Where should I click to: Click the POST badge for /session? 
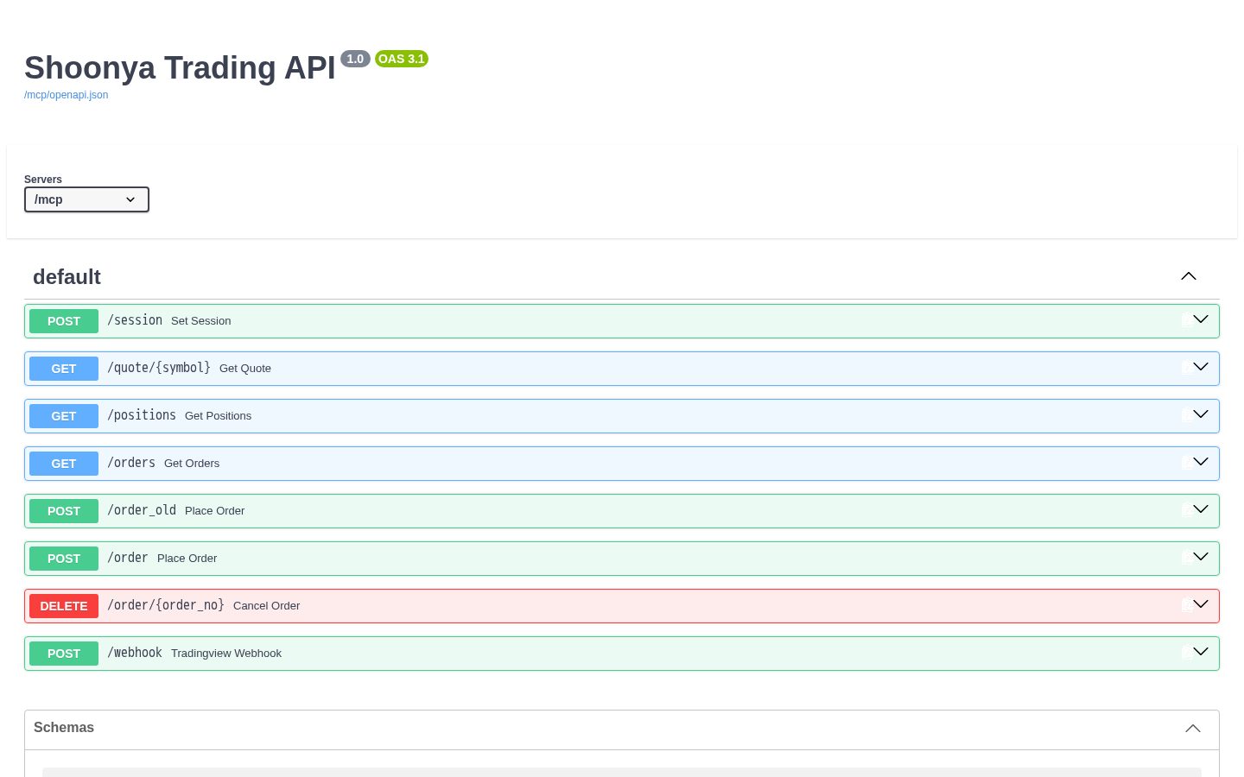pos(64,321)
